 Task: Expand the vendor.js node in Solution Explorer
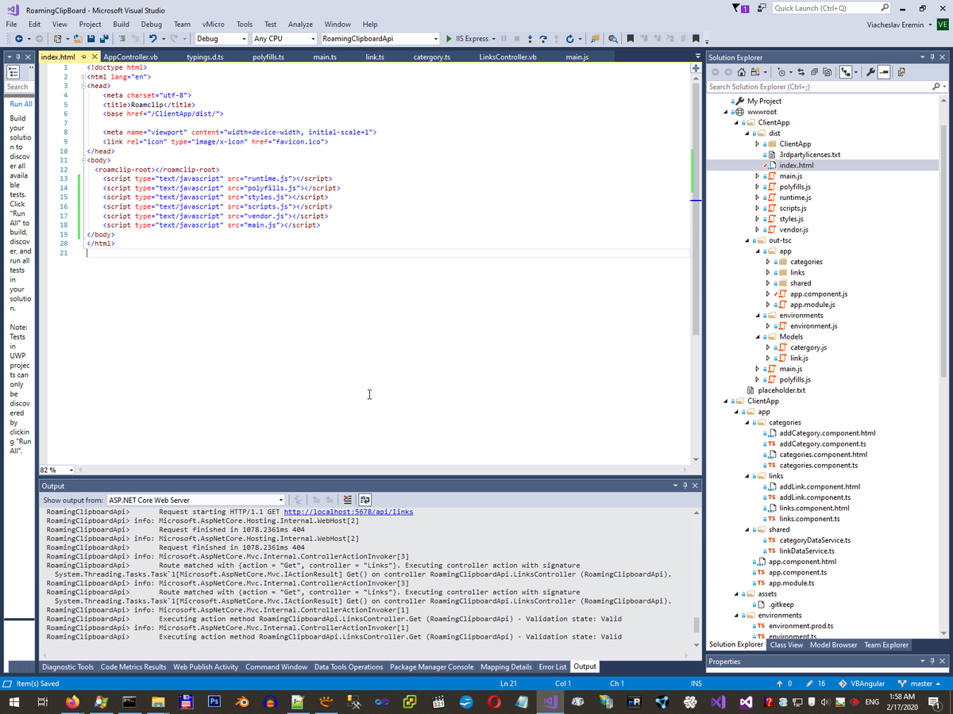point(757,229)
